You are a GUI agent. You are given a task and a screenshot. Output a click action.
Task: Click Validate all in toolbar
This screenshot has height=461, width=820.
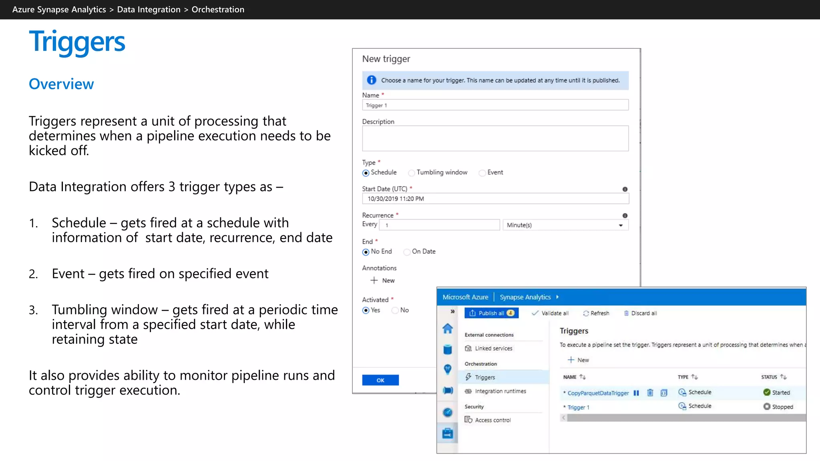(x=550, y=313)
